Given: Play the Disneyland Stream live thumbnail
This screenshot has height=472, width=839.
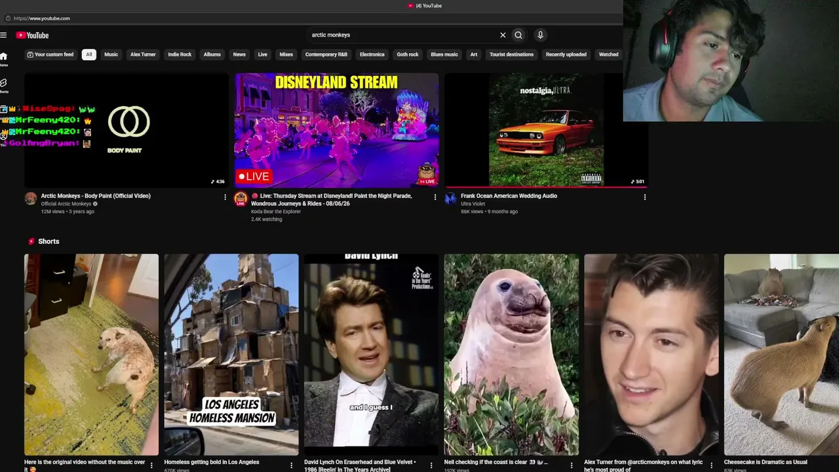Looking at the screenshot, I should pos(337,130).
